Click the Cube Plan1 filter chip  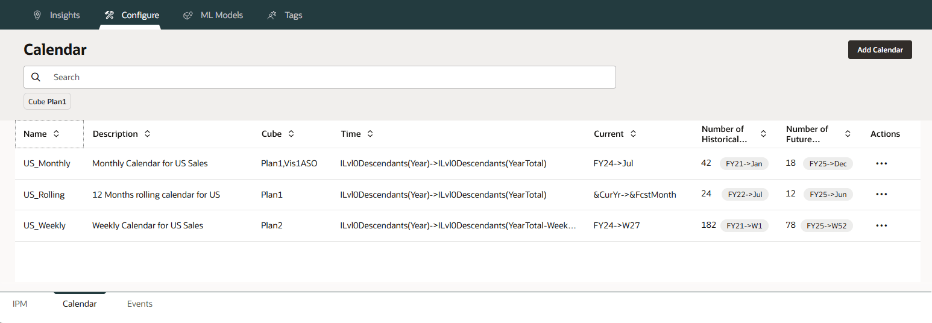tap(48, 102)
